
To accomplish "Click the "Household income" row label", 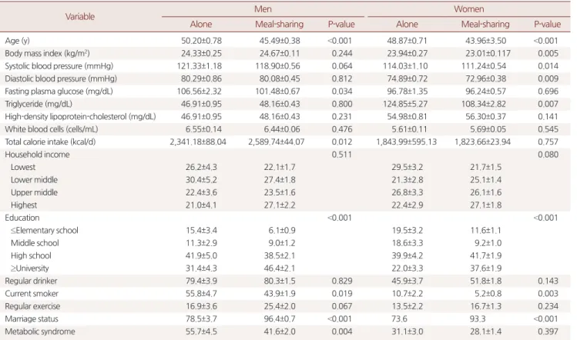I will (37, 155).
